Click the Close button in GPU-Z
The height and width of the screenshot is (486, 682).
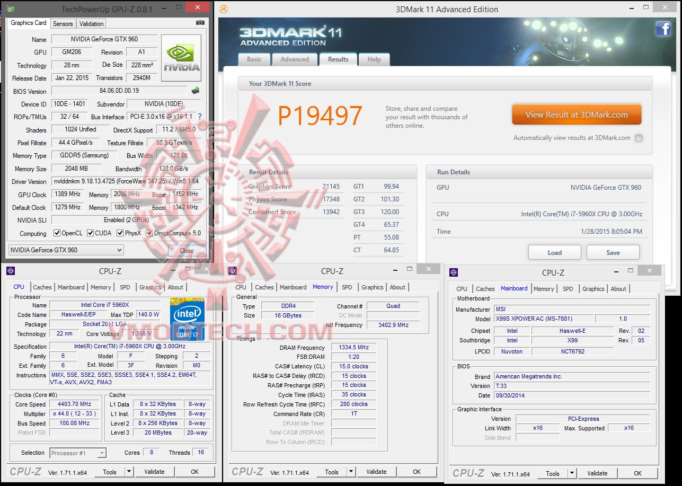point(187,250)
